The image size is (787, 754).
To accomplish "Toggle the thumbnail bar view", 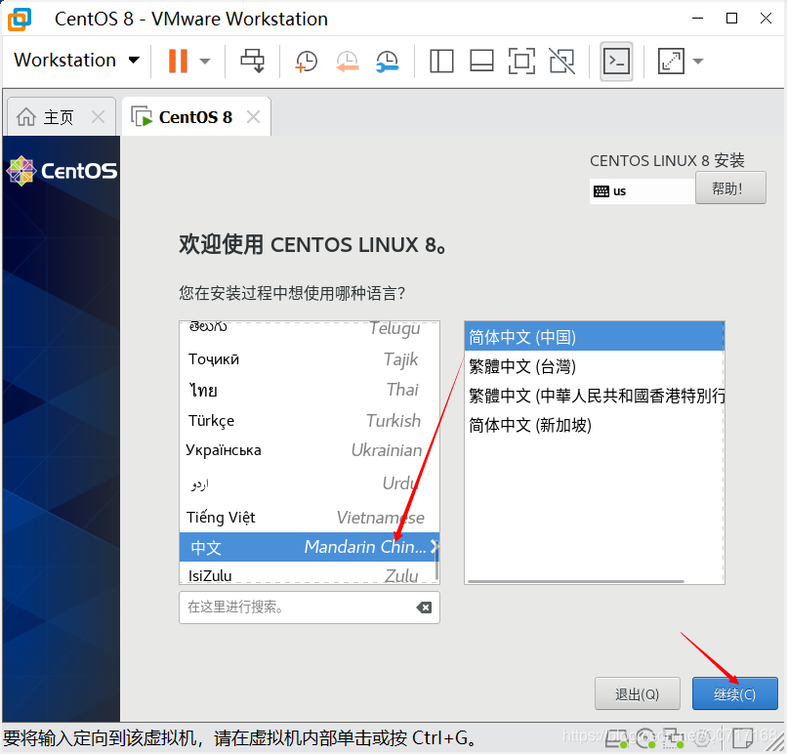I will pyautogui.click(x=481, y=62).
